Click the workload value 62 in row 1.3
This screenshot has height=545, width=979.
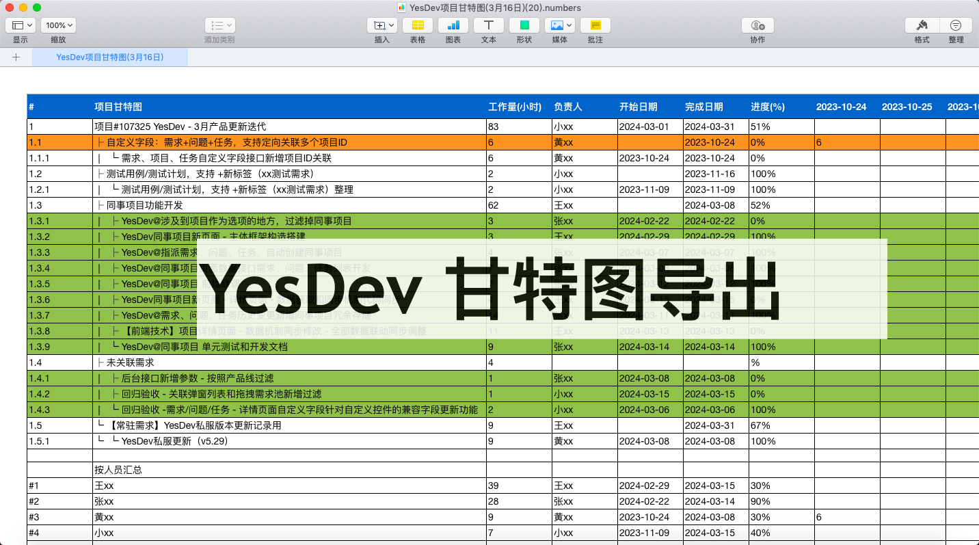coord(519,205)
